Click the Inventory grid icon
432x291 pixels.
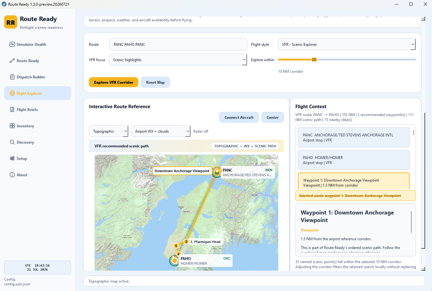pos(12,126)
